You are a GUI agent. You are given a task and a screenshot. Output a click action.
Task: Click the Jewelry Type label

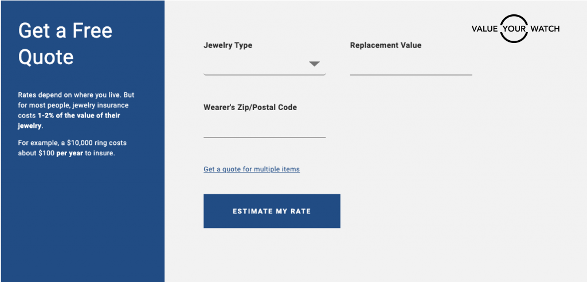pyautogui.click(x=228, y=45)
